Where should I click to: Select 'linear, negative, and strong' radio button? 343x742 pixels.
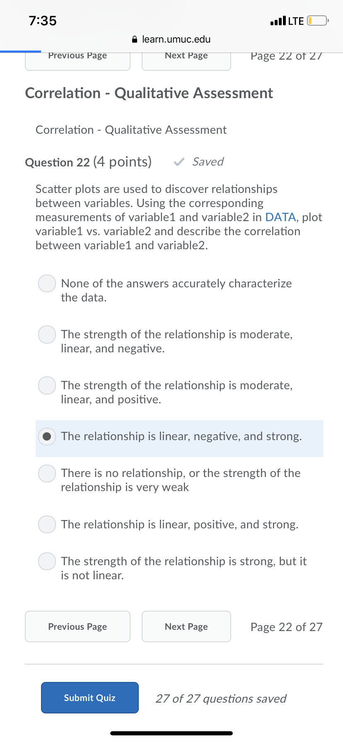pyautogui.click(x=47, y=436)
